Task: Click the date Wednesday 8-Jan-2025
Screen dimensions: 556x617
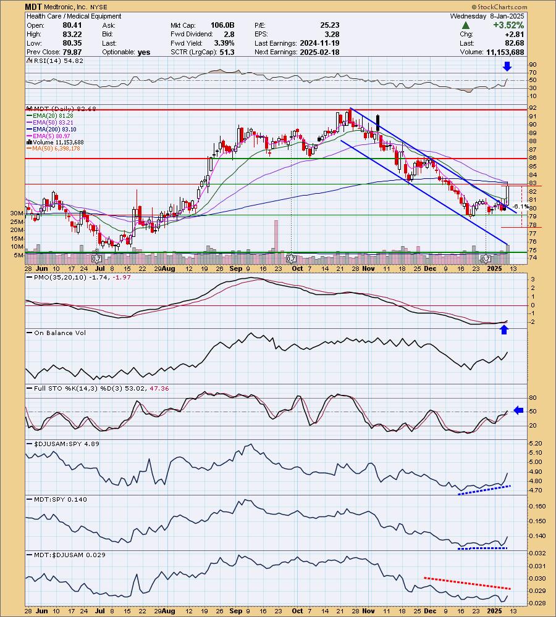Action: pyautogui.click(x=487, y=16)
